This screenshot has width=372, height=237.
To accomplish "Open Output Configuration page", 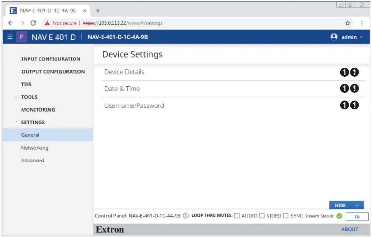I will point(53,72).
